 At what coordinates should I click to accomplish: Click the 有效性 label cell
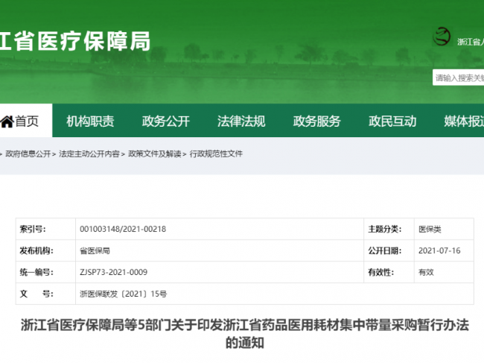[x=389, y=272]
